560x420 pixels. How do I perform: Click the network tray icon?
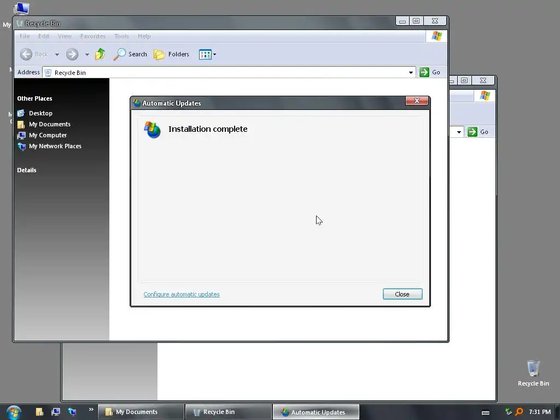coord(509,412)
